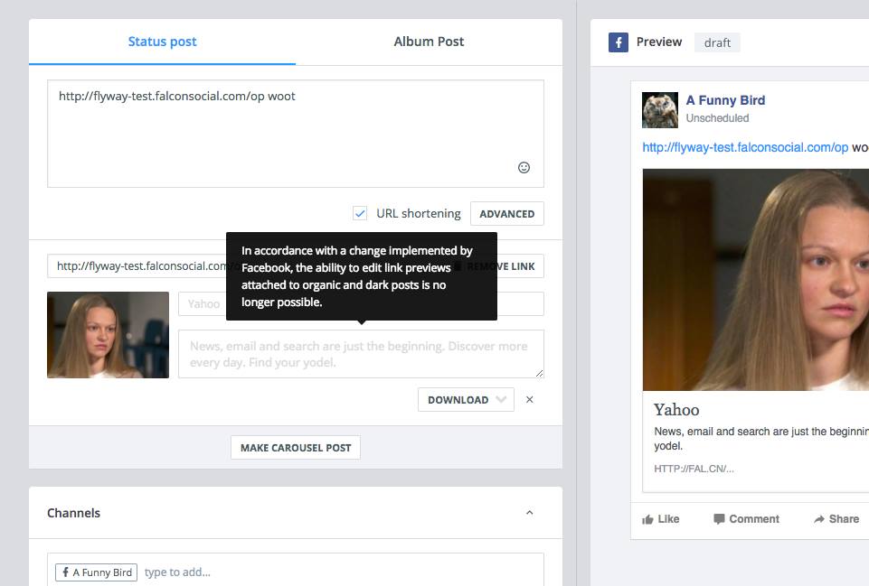Click the Facebook icon in A Funny Bird tag
This screenshot has width=869, height=586.
point(65,572)
